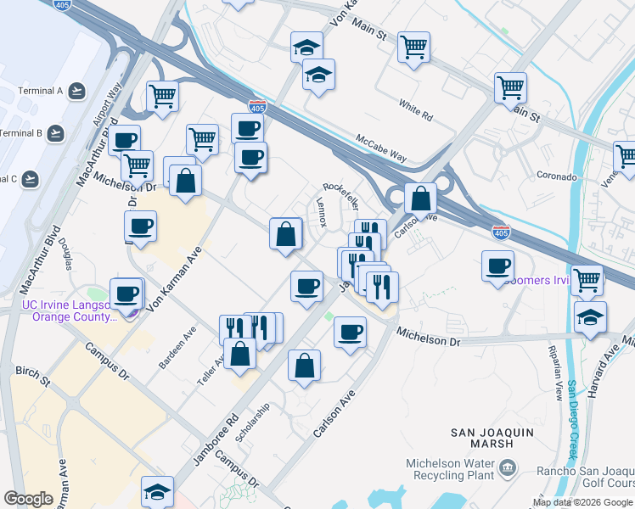Select the upper restaurant marker near Rockefeller
635x509 pixels.
click(370, 232)
